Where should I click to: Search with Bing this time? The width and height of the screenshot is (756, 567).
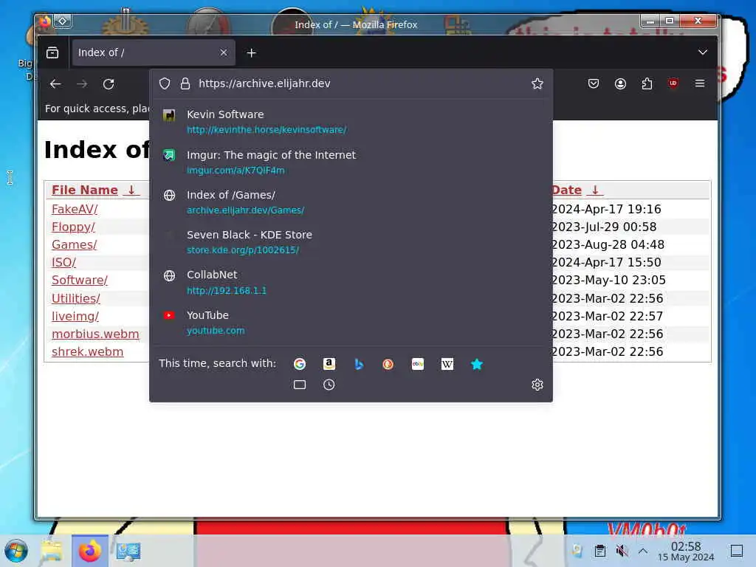(x=359, y=364)
